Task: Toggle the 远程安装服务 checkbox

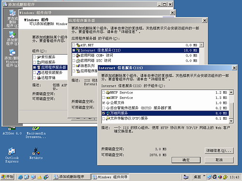Action: (34, 72)
